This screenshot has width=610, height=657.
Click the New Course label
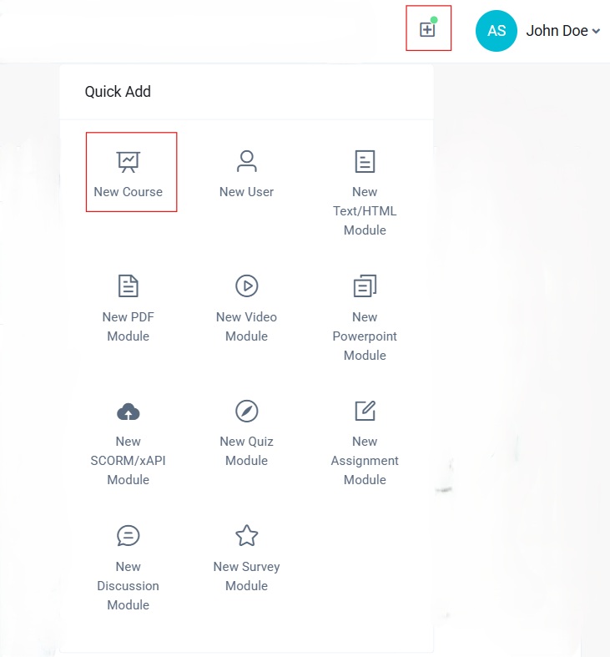point(129,192)
